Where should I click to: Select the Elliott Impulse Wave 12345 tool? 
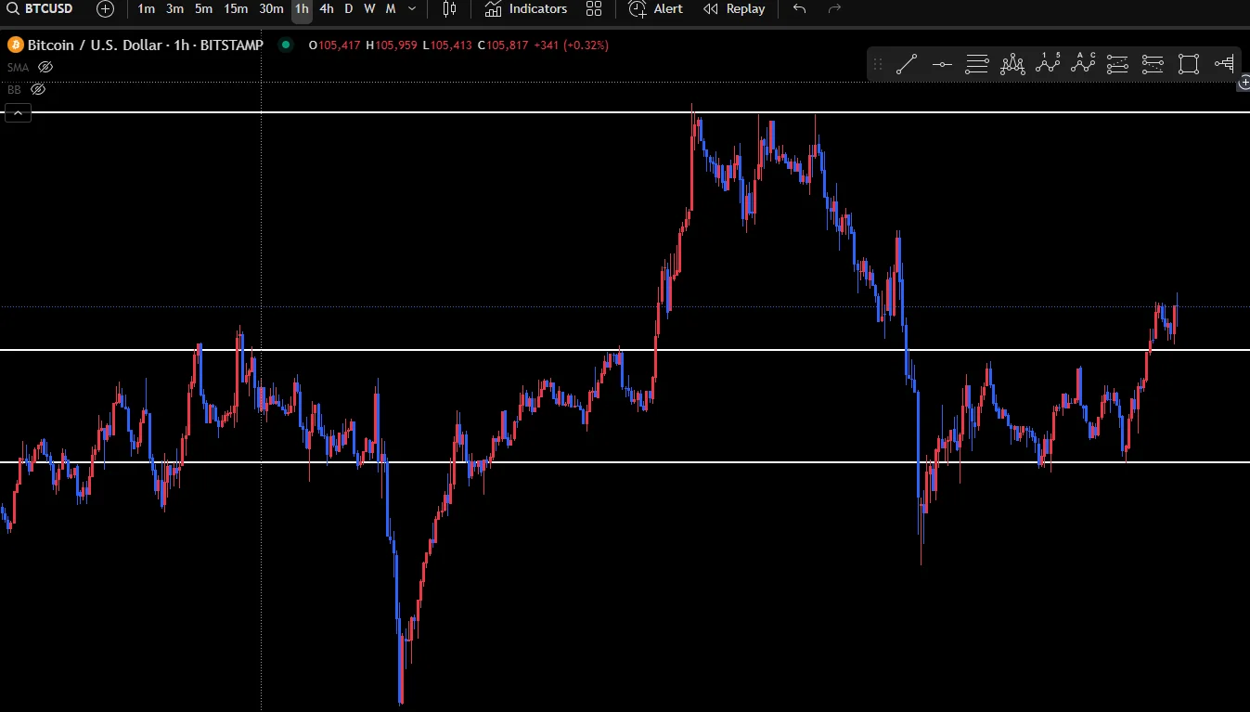point(1048,64)
